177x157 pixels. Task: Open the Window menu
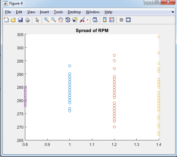point(93,12)
